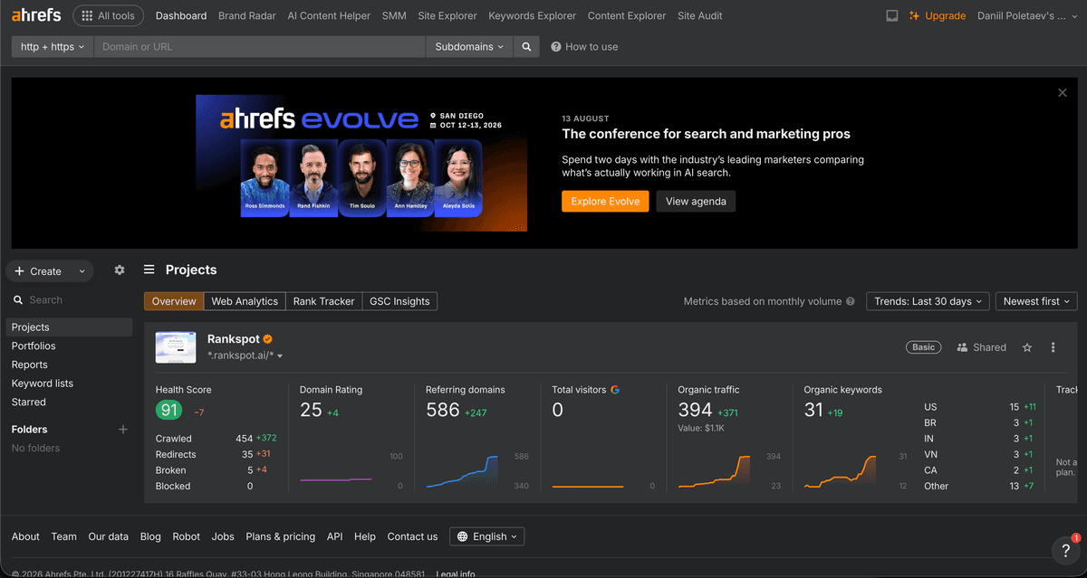Switch to the Overview tab
This screenshot has height=578, width=1087.
pos(174,301)
